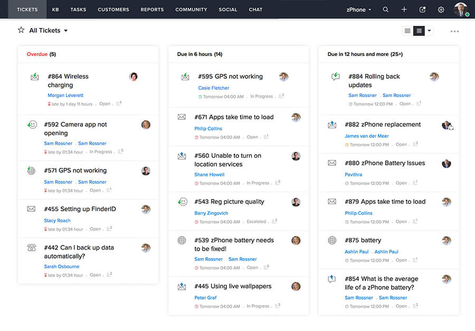Switch to kanban column view
The image size is (475, 331).
(x=419, y=31)
